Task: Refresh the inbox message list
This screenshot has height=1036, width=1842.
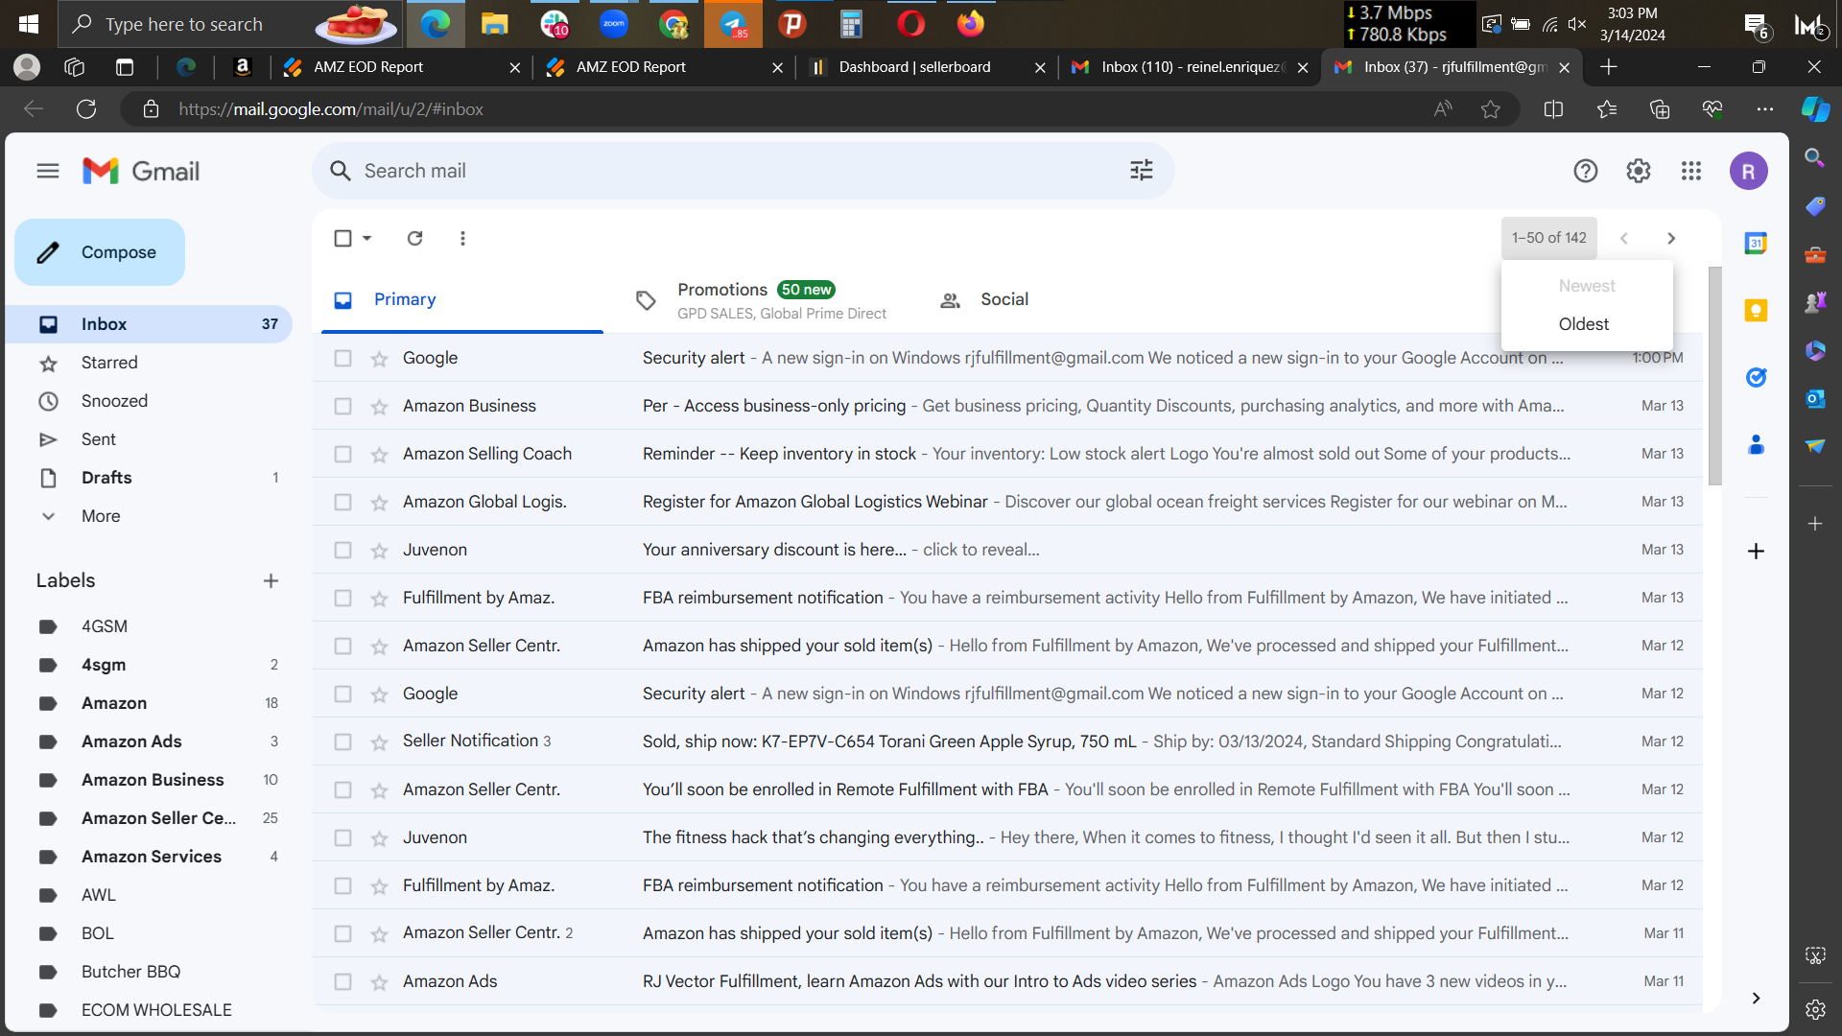Action: 414,238
